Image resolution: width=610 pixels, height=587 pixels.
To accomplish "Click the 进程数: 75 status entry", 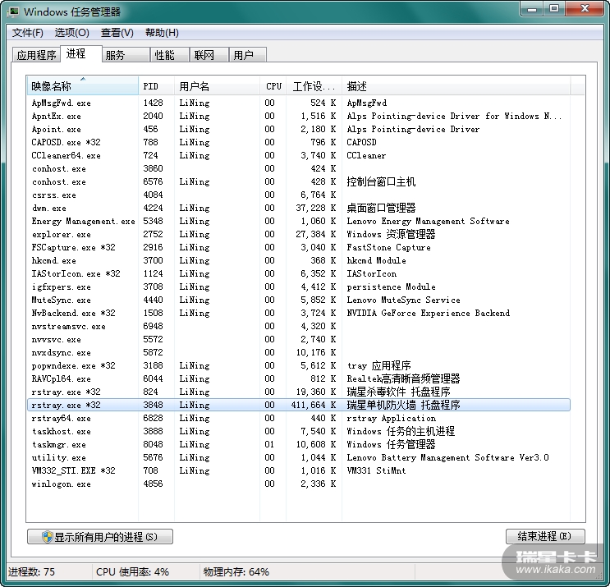I will 31,572.
